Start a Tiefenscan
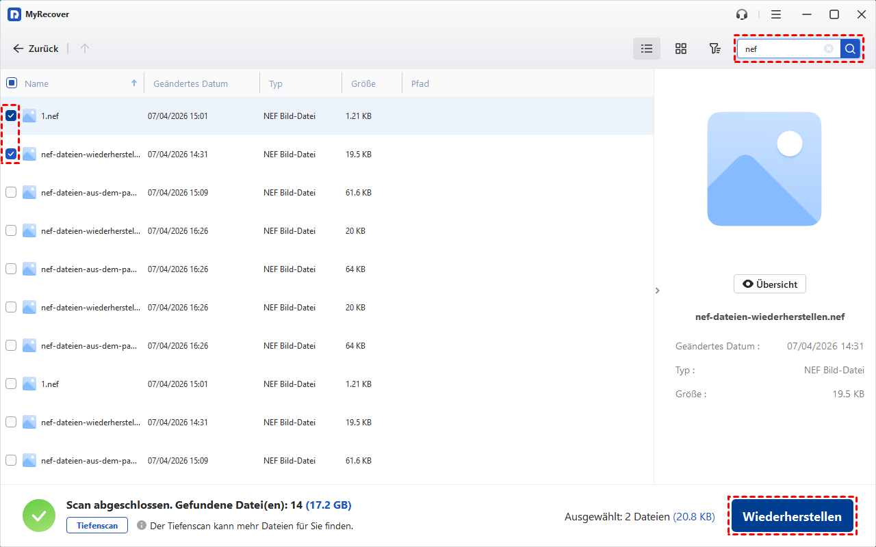 point(97,526)
